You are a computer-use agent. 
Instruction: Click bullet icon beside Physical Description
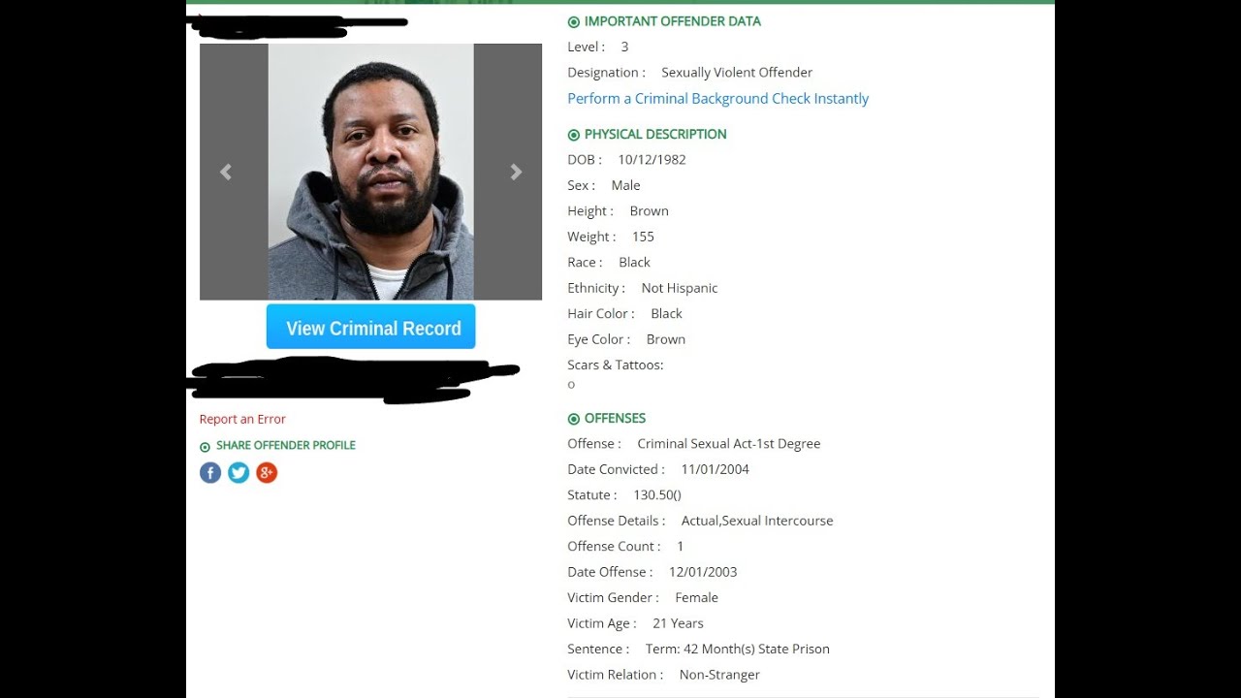coord(573,135)
